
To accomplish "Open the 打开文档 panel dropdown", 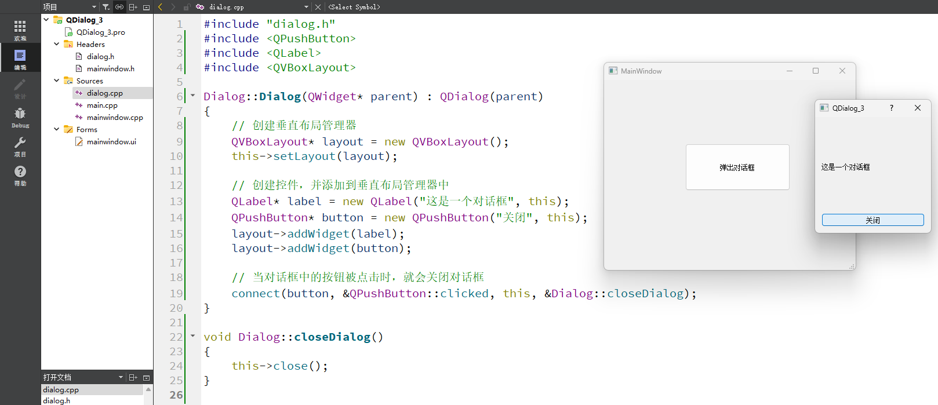I will tap(121, 377).
